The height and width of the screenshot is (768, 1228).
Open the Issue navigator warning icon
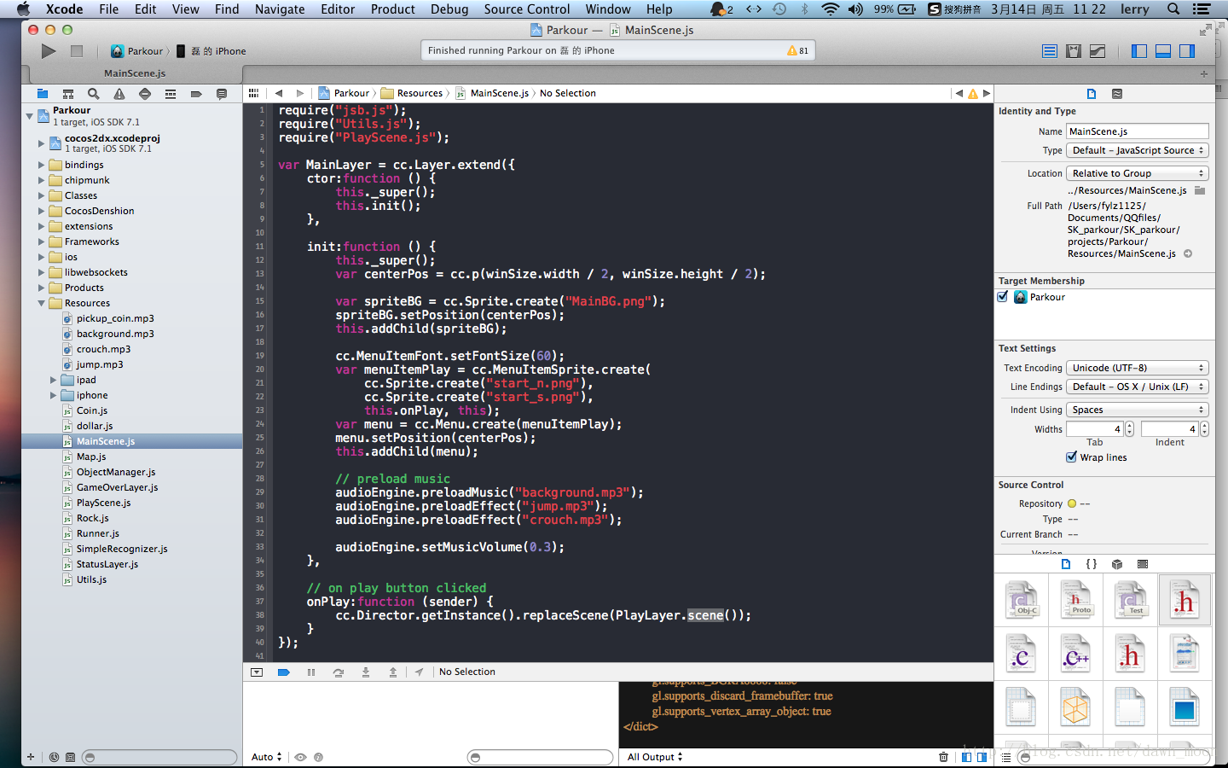(x=119, y=94)
